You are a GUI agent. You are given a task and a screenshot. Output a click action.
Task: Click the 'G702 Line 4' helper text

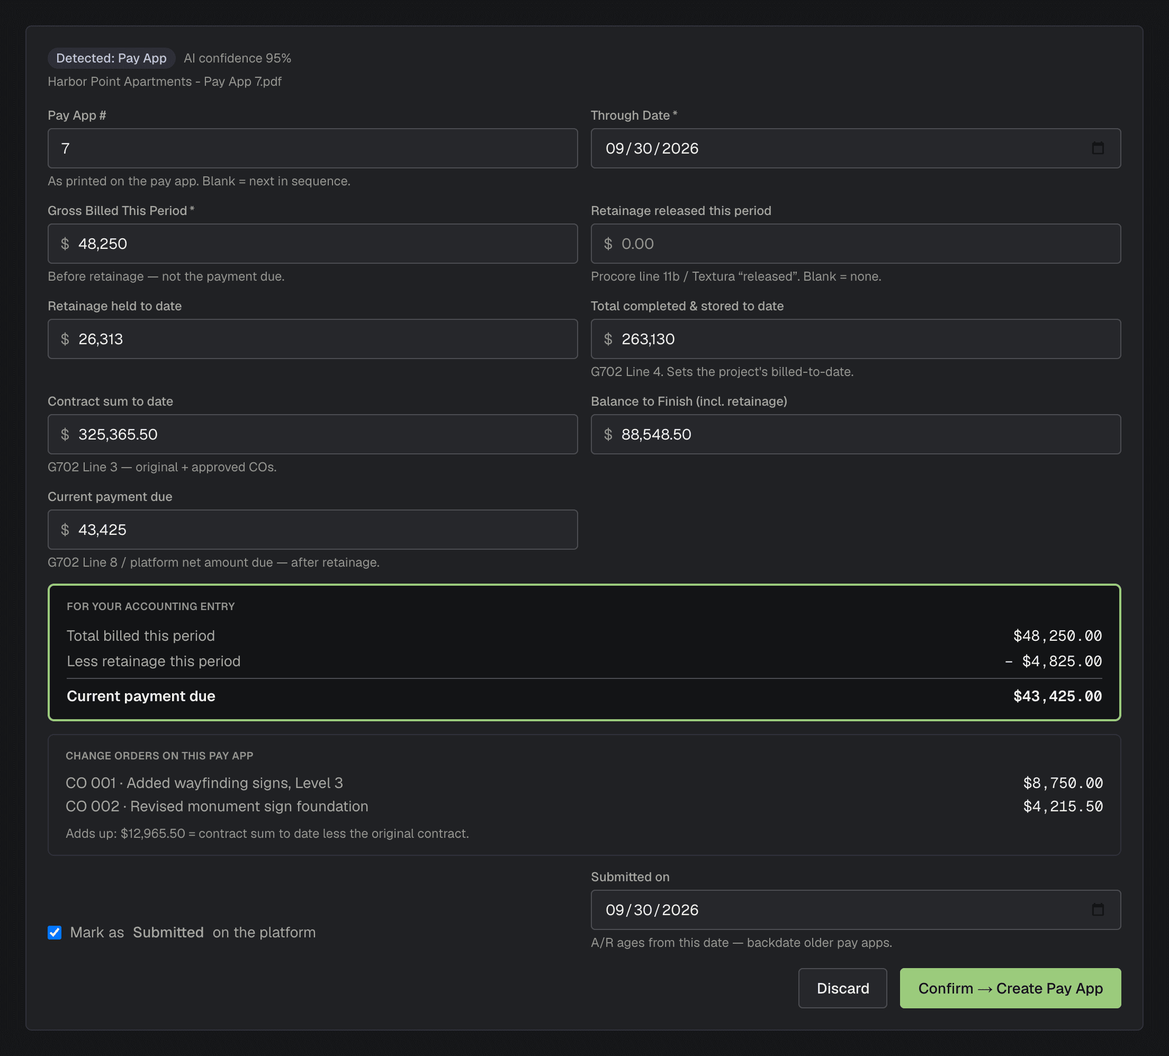[x=722, y=371]
